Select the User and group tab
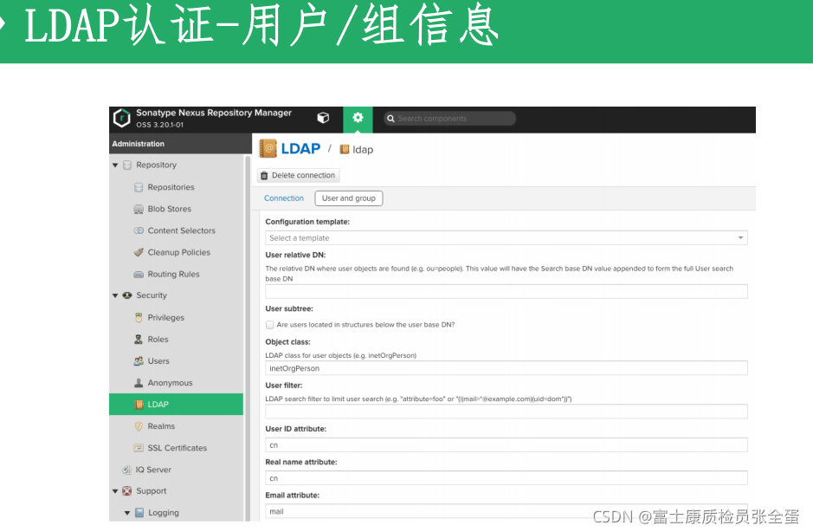 point(348,198)
